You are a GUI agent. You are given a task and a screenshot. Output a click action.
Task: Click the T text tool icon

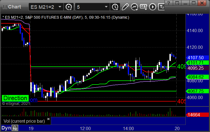click(161, 7)
